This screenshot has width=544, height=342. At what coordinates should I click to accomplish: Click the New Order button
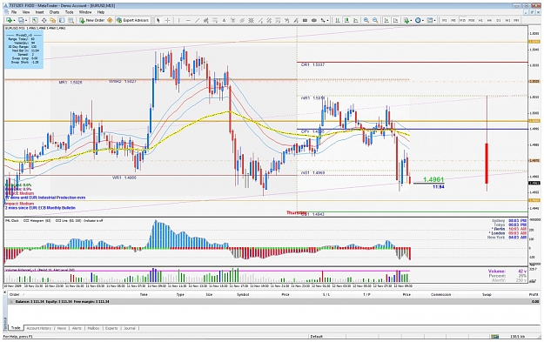(x=92, y=20)
